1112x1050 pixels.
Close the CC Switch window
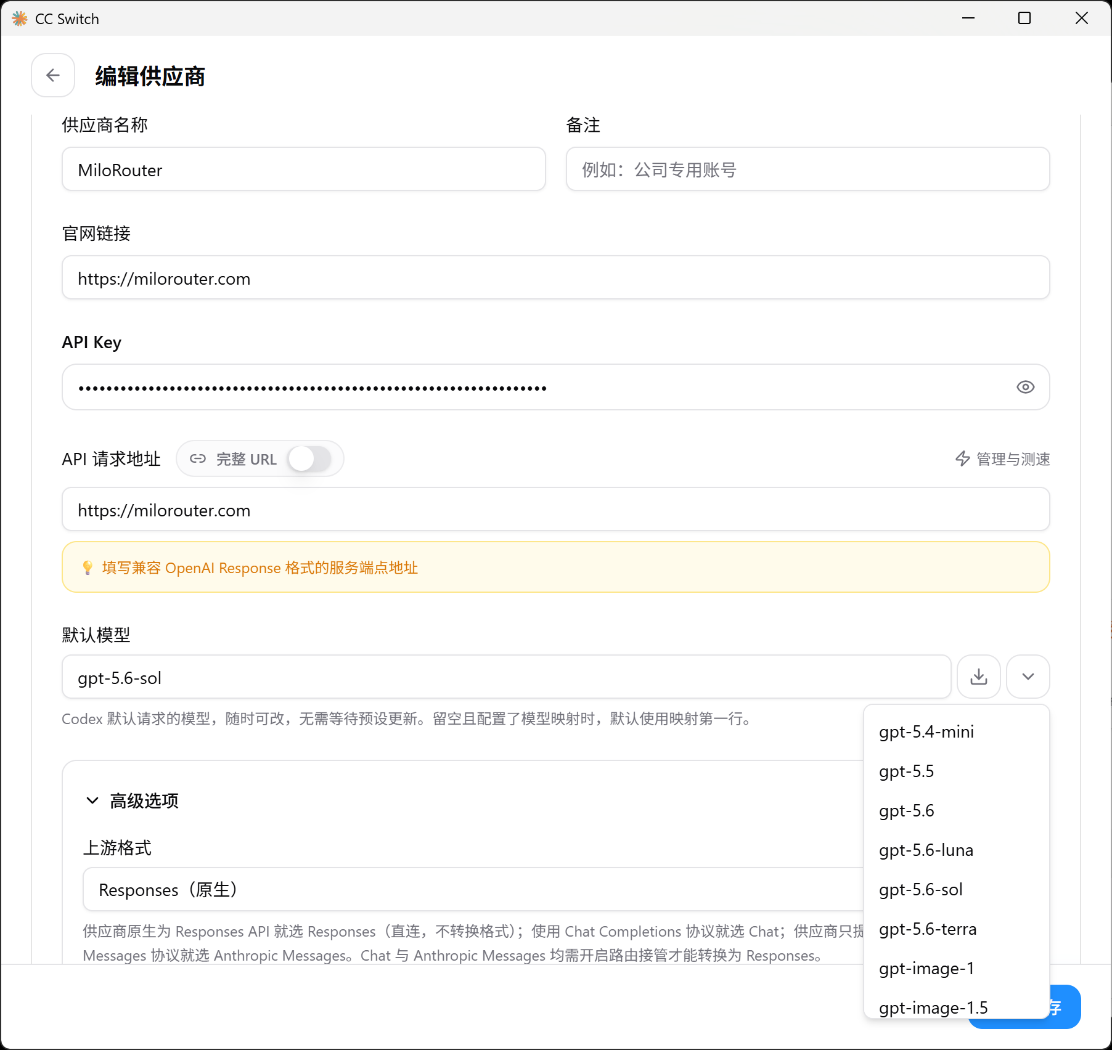point(1082,18)
